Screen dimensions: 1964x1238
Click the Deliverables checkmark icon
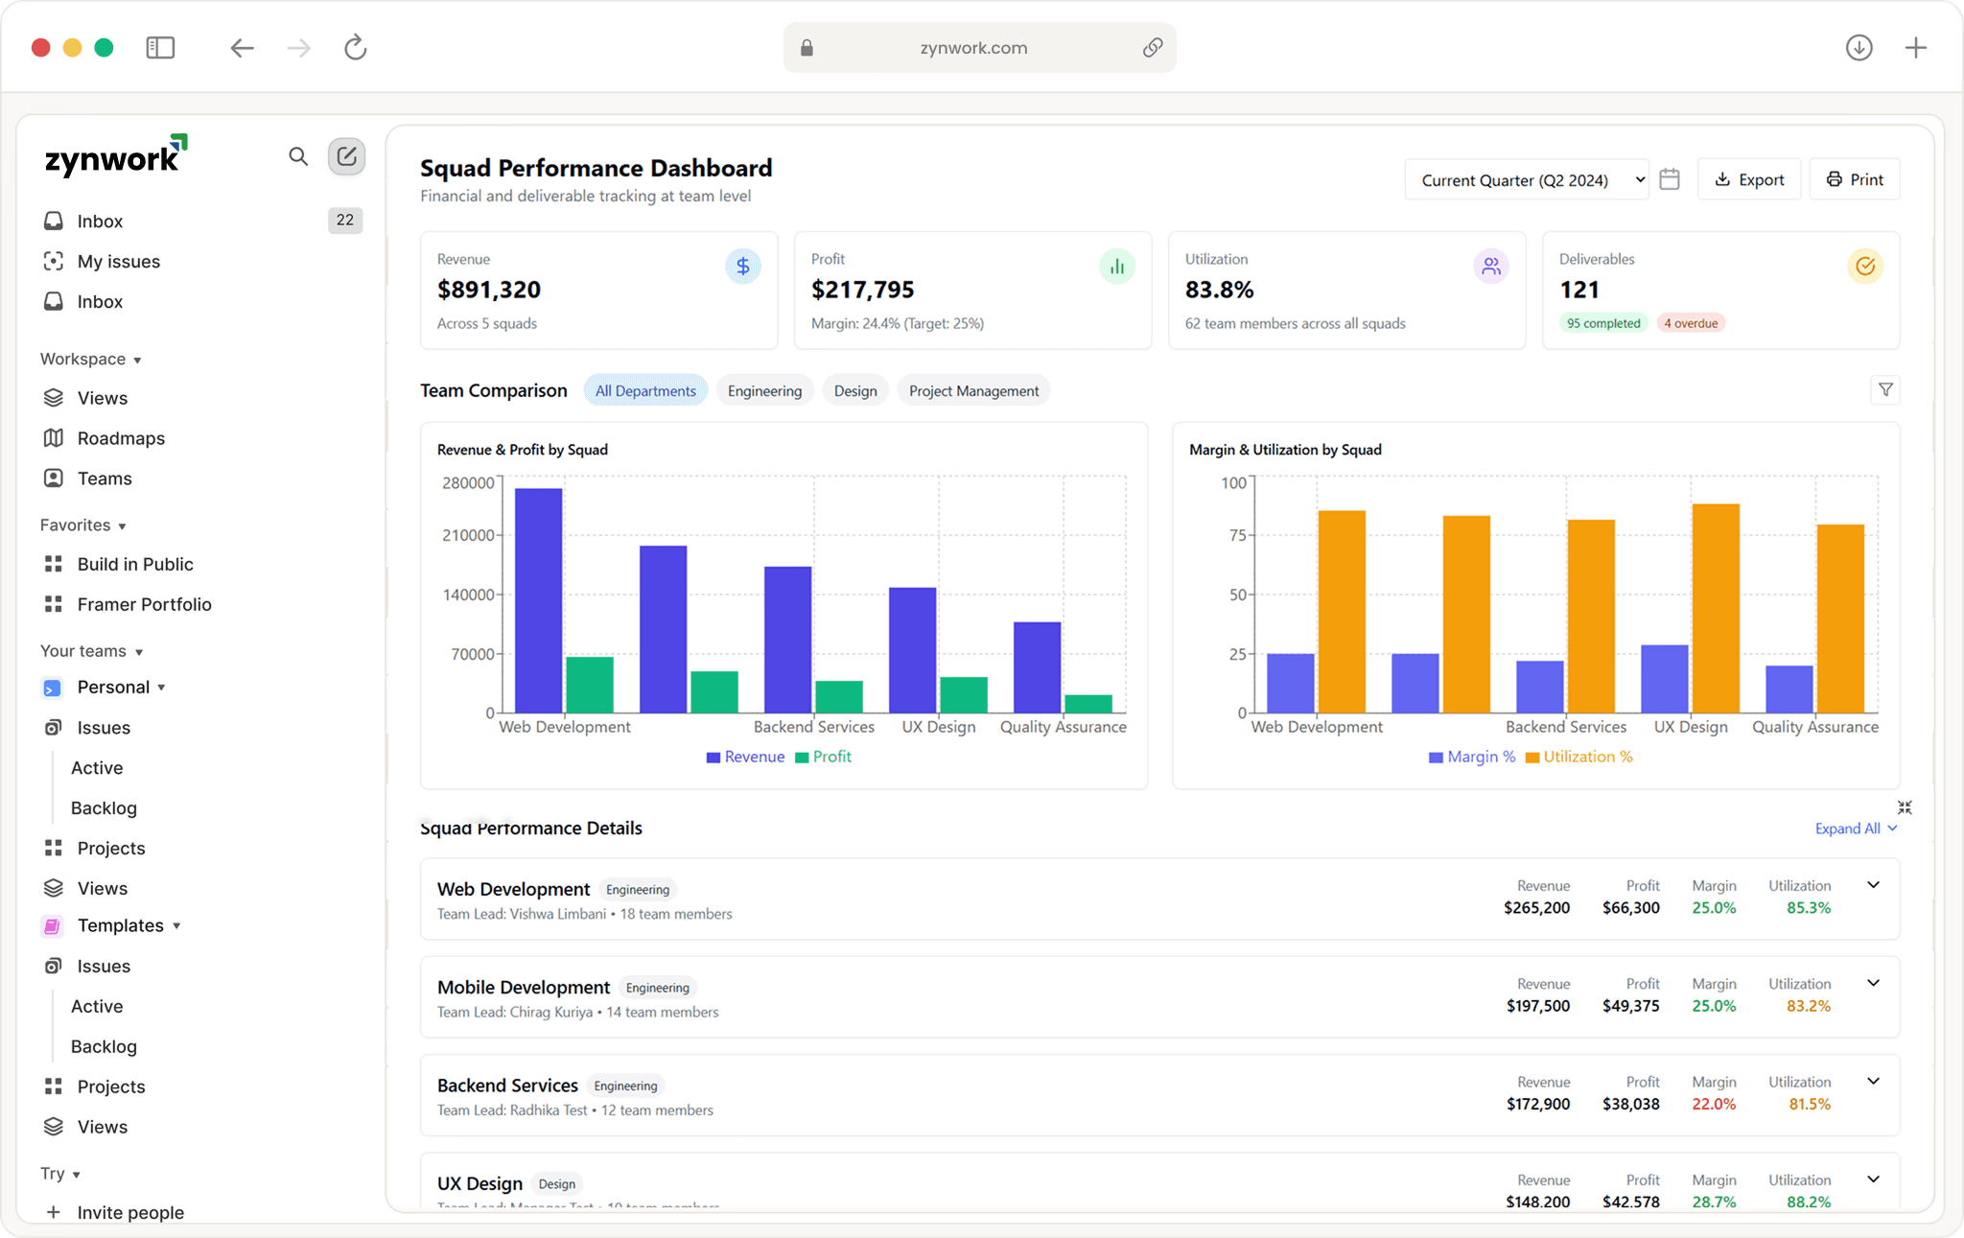pyautogui.click(x=1864, y=267)
